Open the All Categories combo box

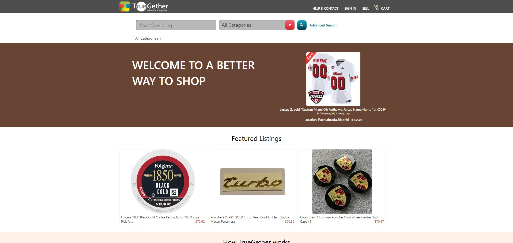coord(256,25)
